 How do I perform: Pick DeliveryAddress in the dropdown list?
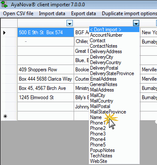coord(114,51)
